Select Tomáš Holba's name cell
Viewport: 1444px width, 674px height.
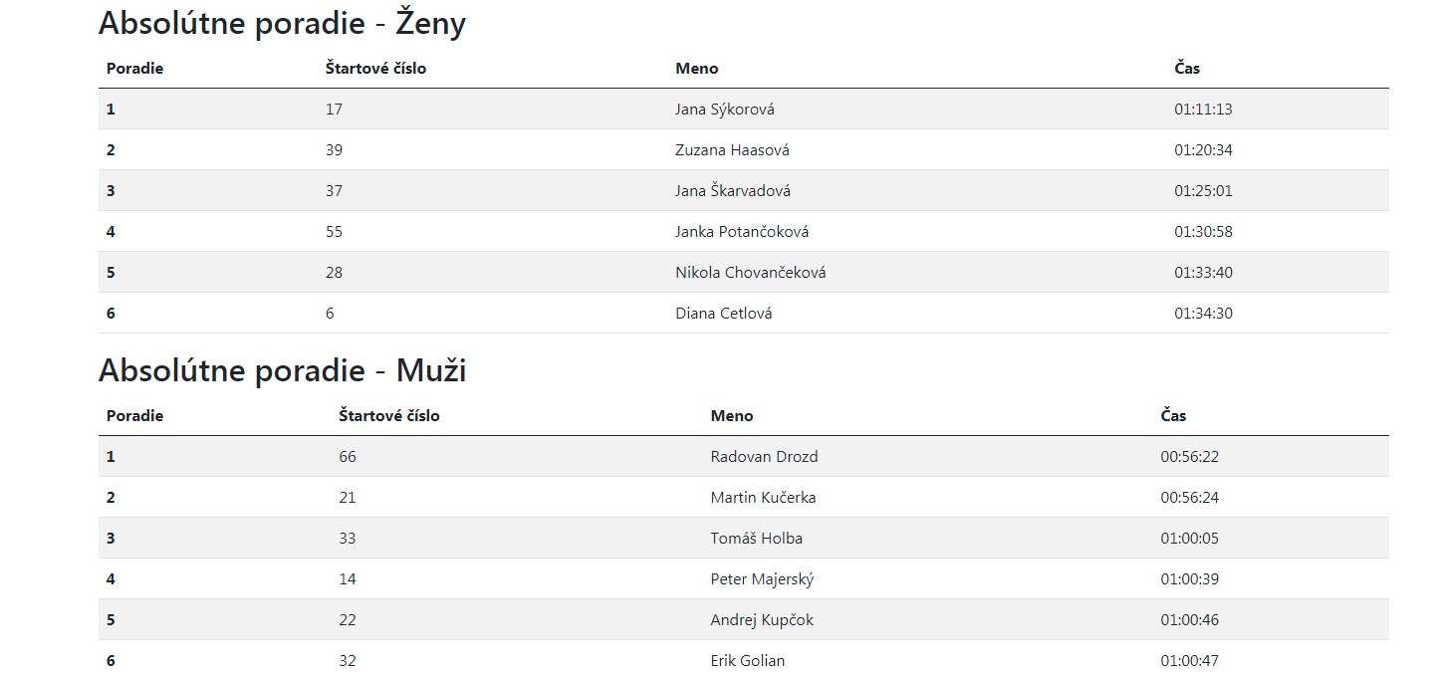click(x=756, y=539)
